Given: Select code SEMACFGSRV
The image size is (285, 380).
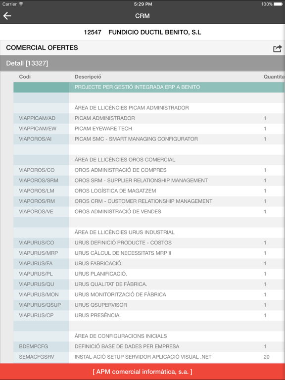Looking at the screenshot, I should tap(37, 357).
